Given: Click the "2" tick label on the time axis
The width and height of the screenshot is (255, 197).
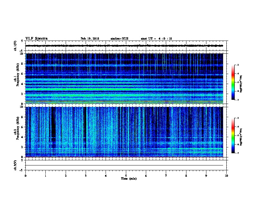Looking at the screenshot, I should pos(66,176).
